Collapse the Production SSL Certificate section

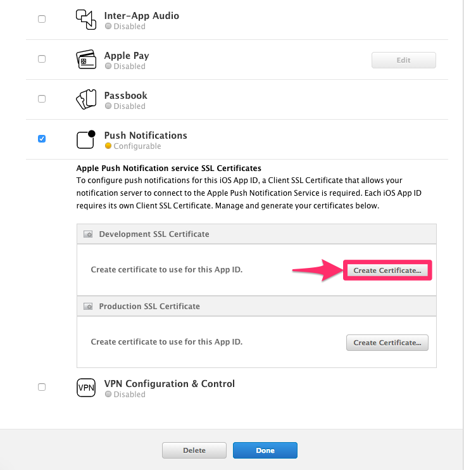coord(149,307)
